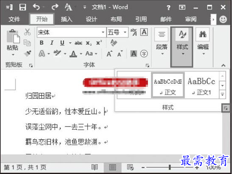
Task: Click the 粘贴 paste button
Action: pyautogui.click(x=13, y=42)
